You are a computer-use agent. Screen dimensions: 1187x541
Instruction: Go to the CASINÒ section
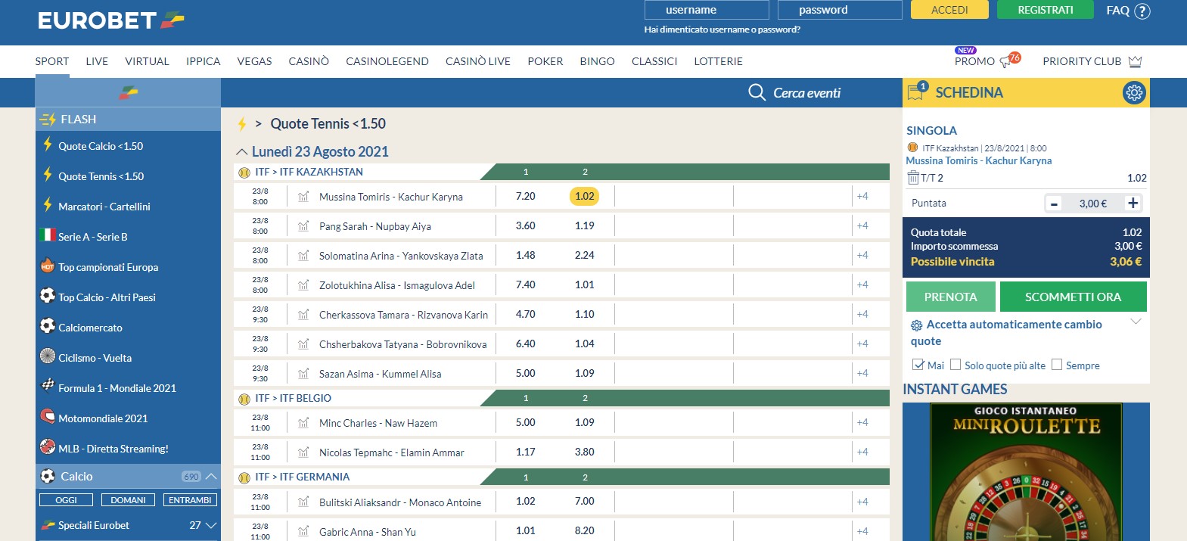click(309, 61)
